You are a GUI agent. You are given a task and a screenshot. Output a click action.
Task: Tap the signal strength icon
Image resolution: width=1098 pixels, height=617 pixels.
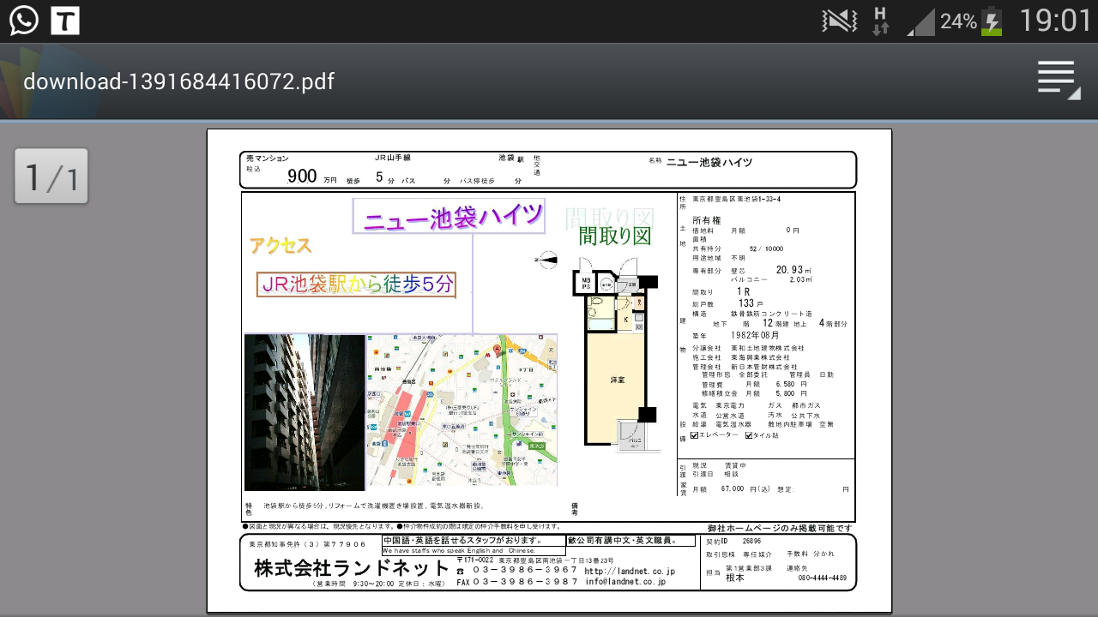pos(920,21)
